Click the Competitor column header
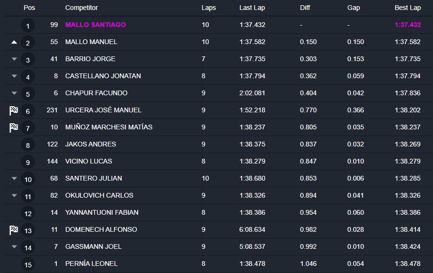The width and height of the screenshot is (433, 273). [81, 8]
